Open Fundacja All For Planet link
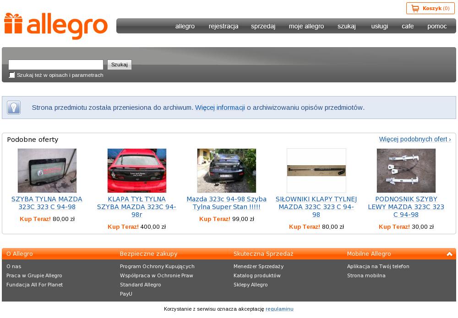This screenshot has width=458, height=318. [34, 285]
